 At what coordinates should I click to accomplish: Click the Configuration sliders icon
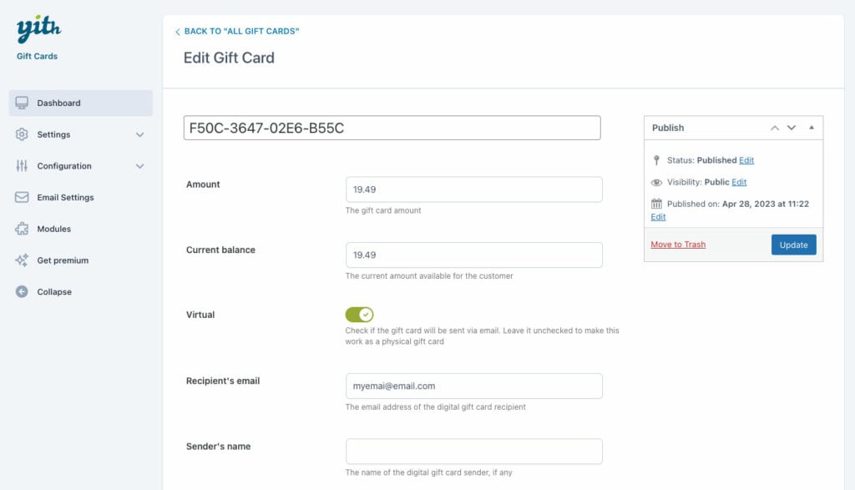point(22,165)
